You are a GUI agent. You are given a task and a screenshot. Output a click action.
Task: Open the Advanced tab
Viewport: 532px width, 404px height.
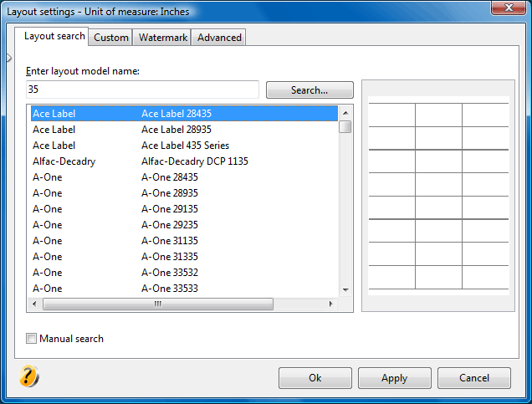tap(219, 38)
